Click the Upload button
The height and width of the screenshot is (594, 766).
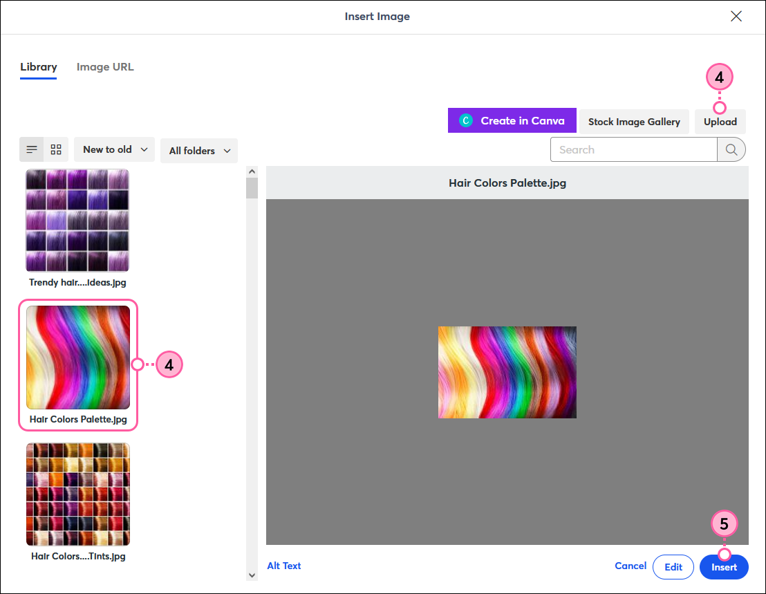click(x=720, y=122)
